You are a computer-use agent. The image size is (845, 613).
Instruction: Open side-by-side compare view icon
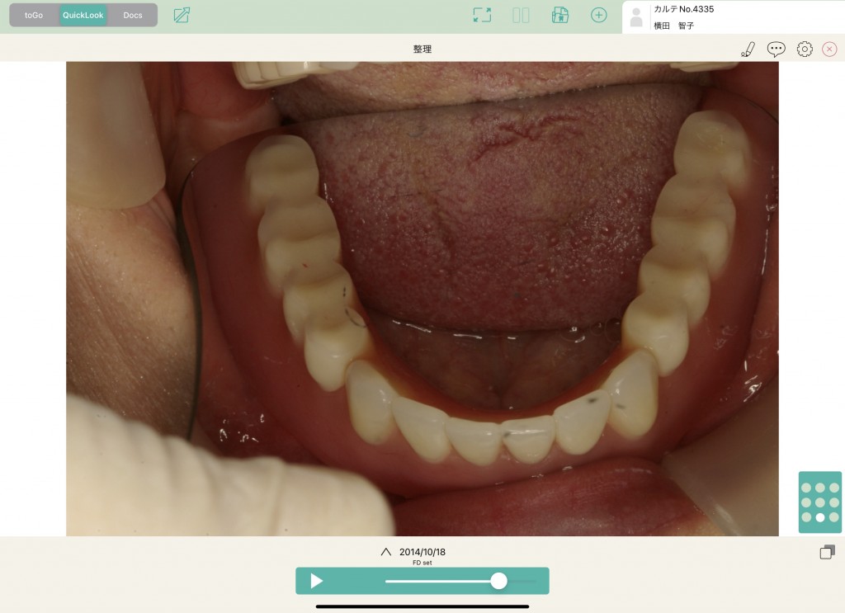[x=521, y=15]
